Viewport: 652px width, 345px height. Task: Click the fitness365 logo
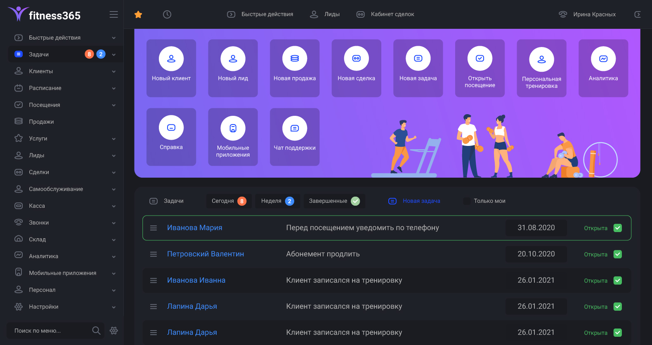coord(44,14)
